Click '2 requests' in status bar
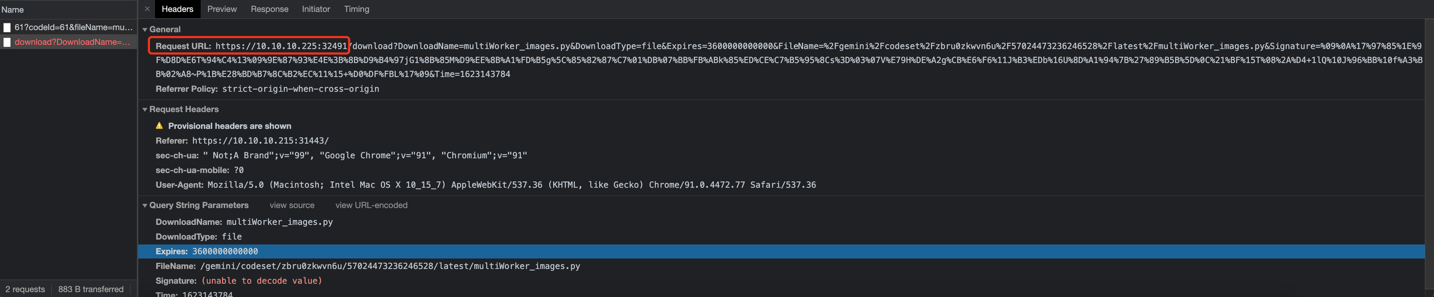This screenshot has height=297, width=1434. pyautogui.click(x=25, y=289)
